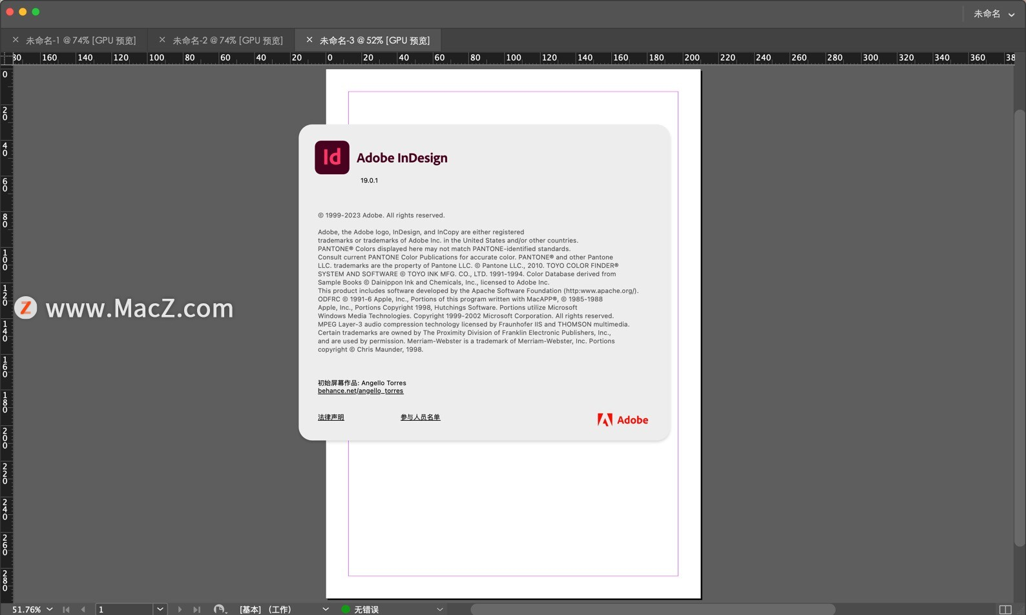1026x615 pixels.
Task: Click the green preflight no-errors indicator
Action: point(346,609)
